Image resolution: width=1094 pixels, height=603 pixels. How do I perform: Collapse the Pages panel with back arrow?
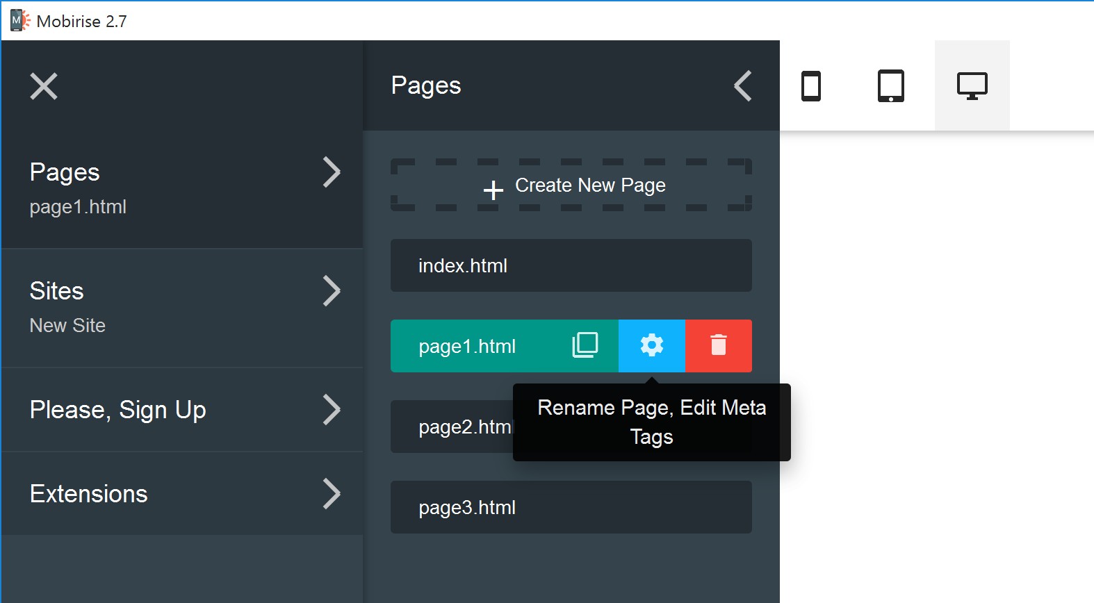(x=743, y=86)
